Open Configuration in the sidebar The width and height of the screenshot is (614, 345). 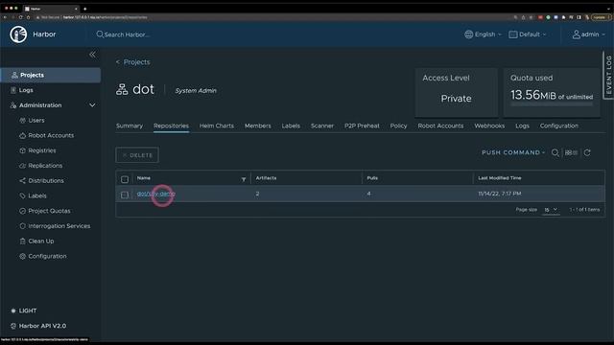(x=47, y=256)
